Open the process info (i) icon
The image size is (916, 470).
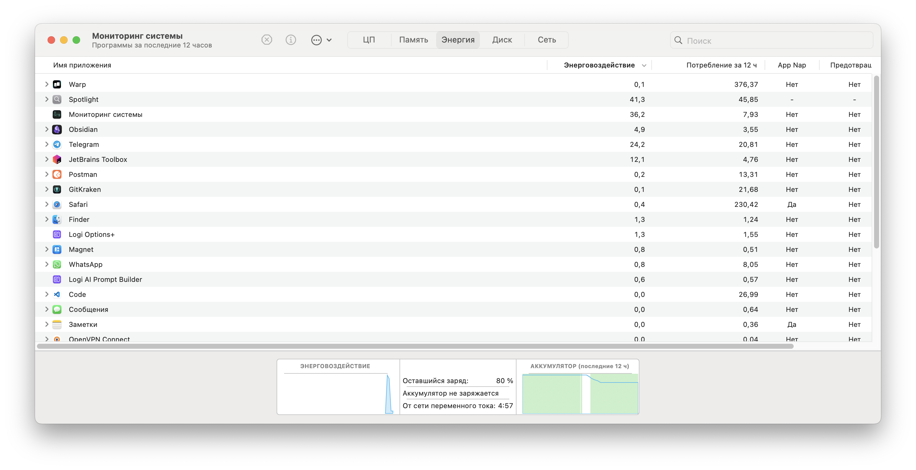click(291, 40)
